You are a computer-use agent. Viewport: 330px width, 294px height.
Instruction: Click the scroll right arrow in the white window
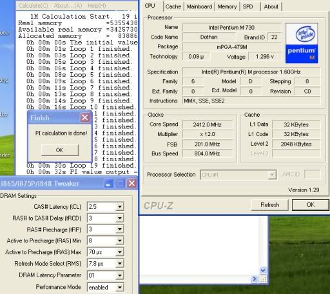pos(255,279)
